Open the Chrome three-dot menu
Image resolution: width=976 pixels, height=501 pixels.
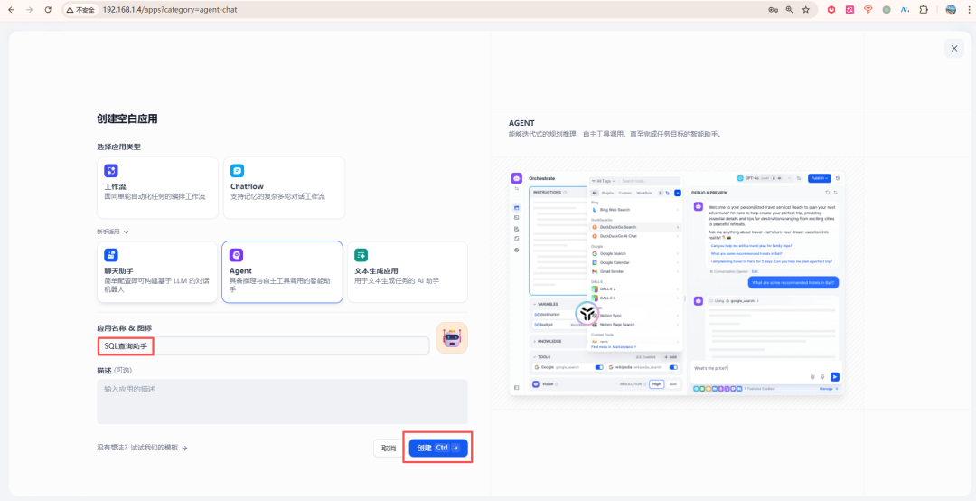point(967,10)
